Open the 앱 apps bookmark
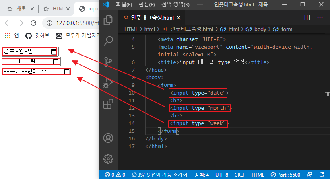This screenshot has width=330, height=179. [12, 35]
